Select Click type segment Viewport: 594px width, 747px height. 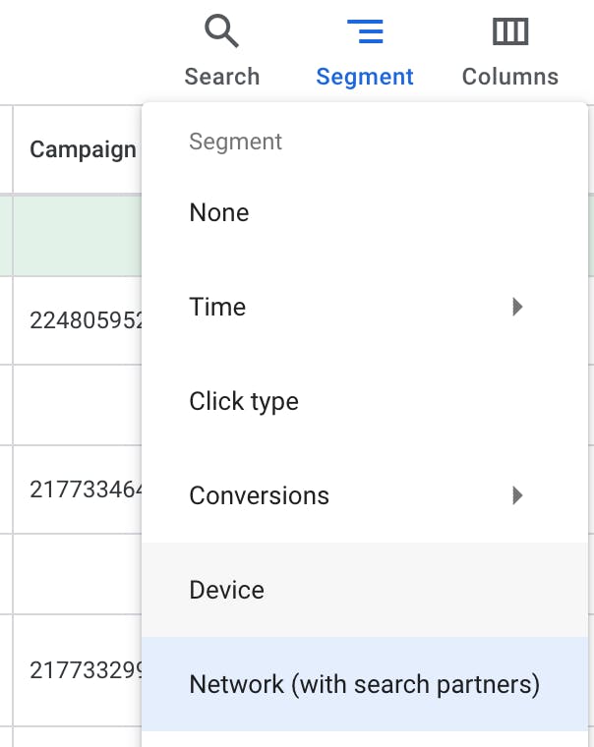(244, 402)
